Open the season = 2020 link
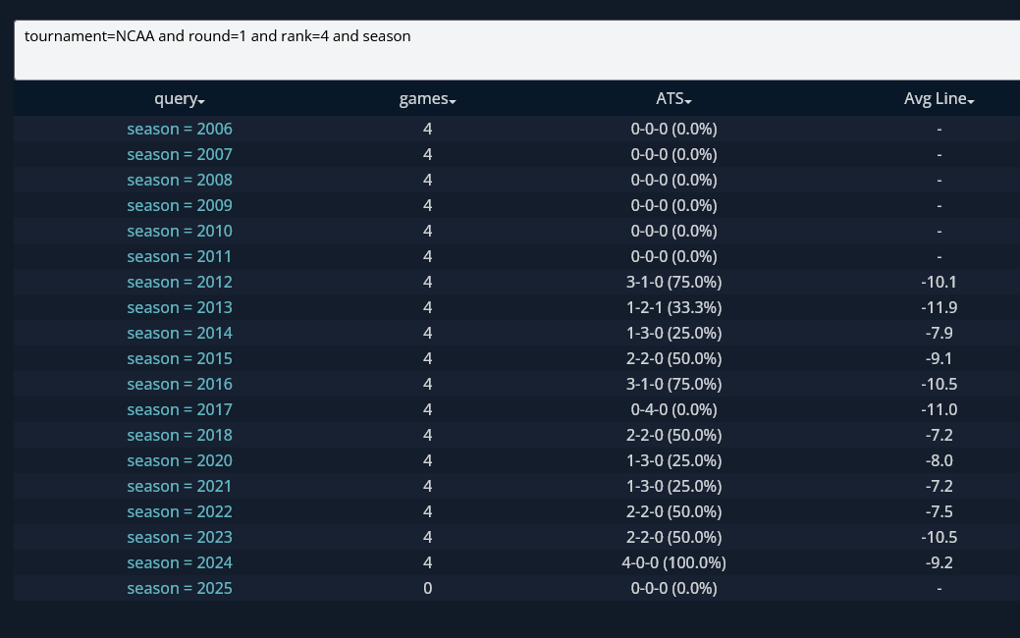Viewport: 1020px width, 638px height. coord(180,460)
